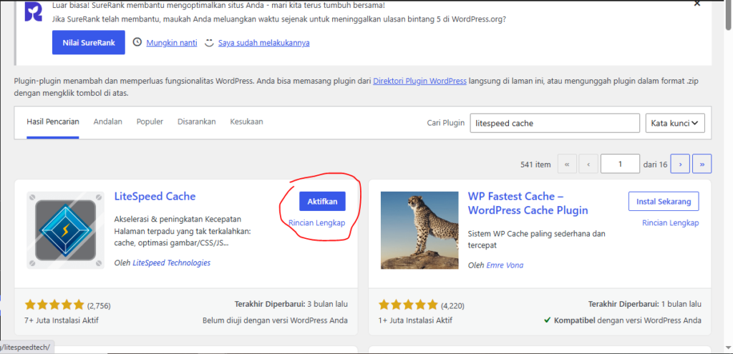This screenshot has width=733, height=354.
Task: Click Instal Sekarang for WP Fastest Cache
Action: (x=664, y=201)
